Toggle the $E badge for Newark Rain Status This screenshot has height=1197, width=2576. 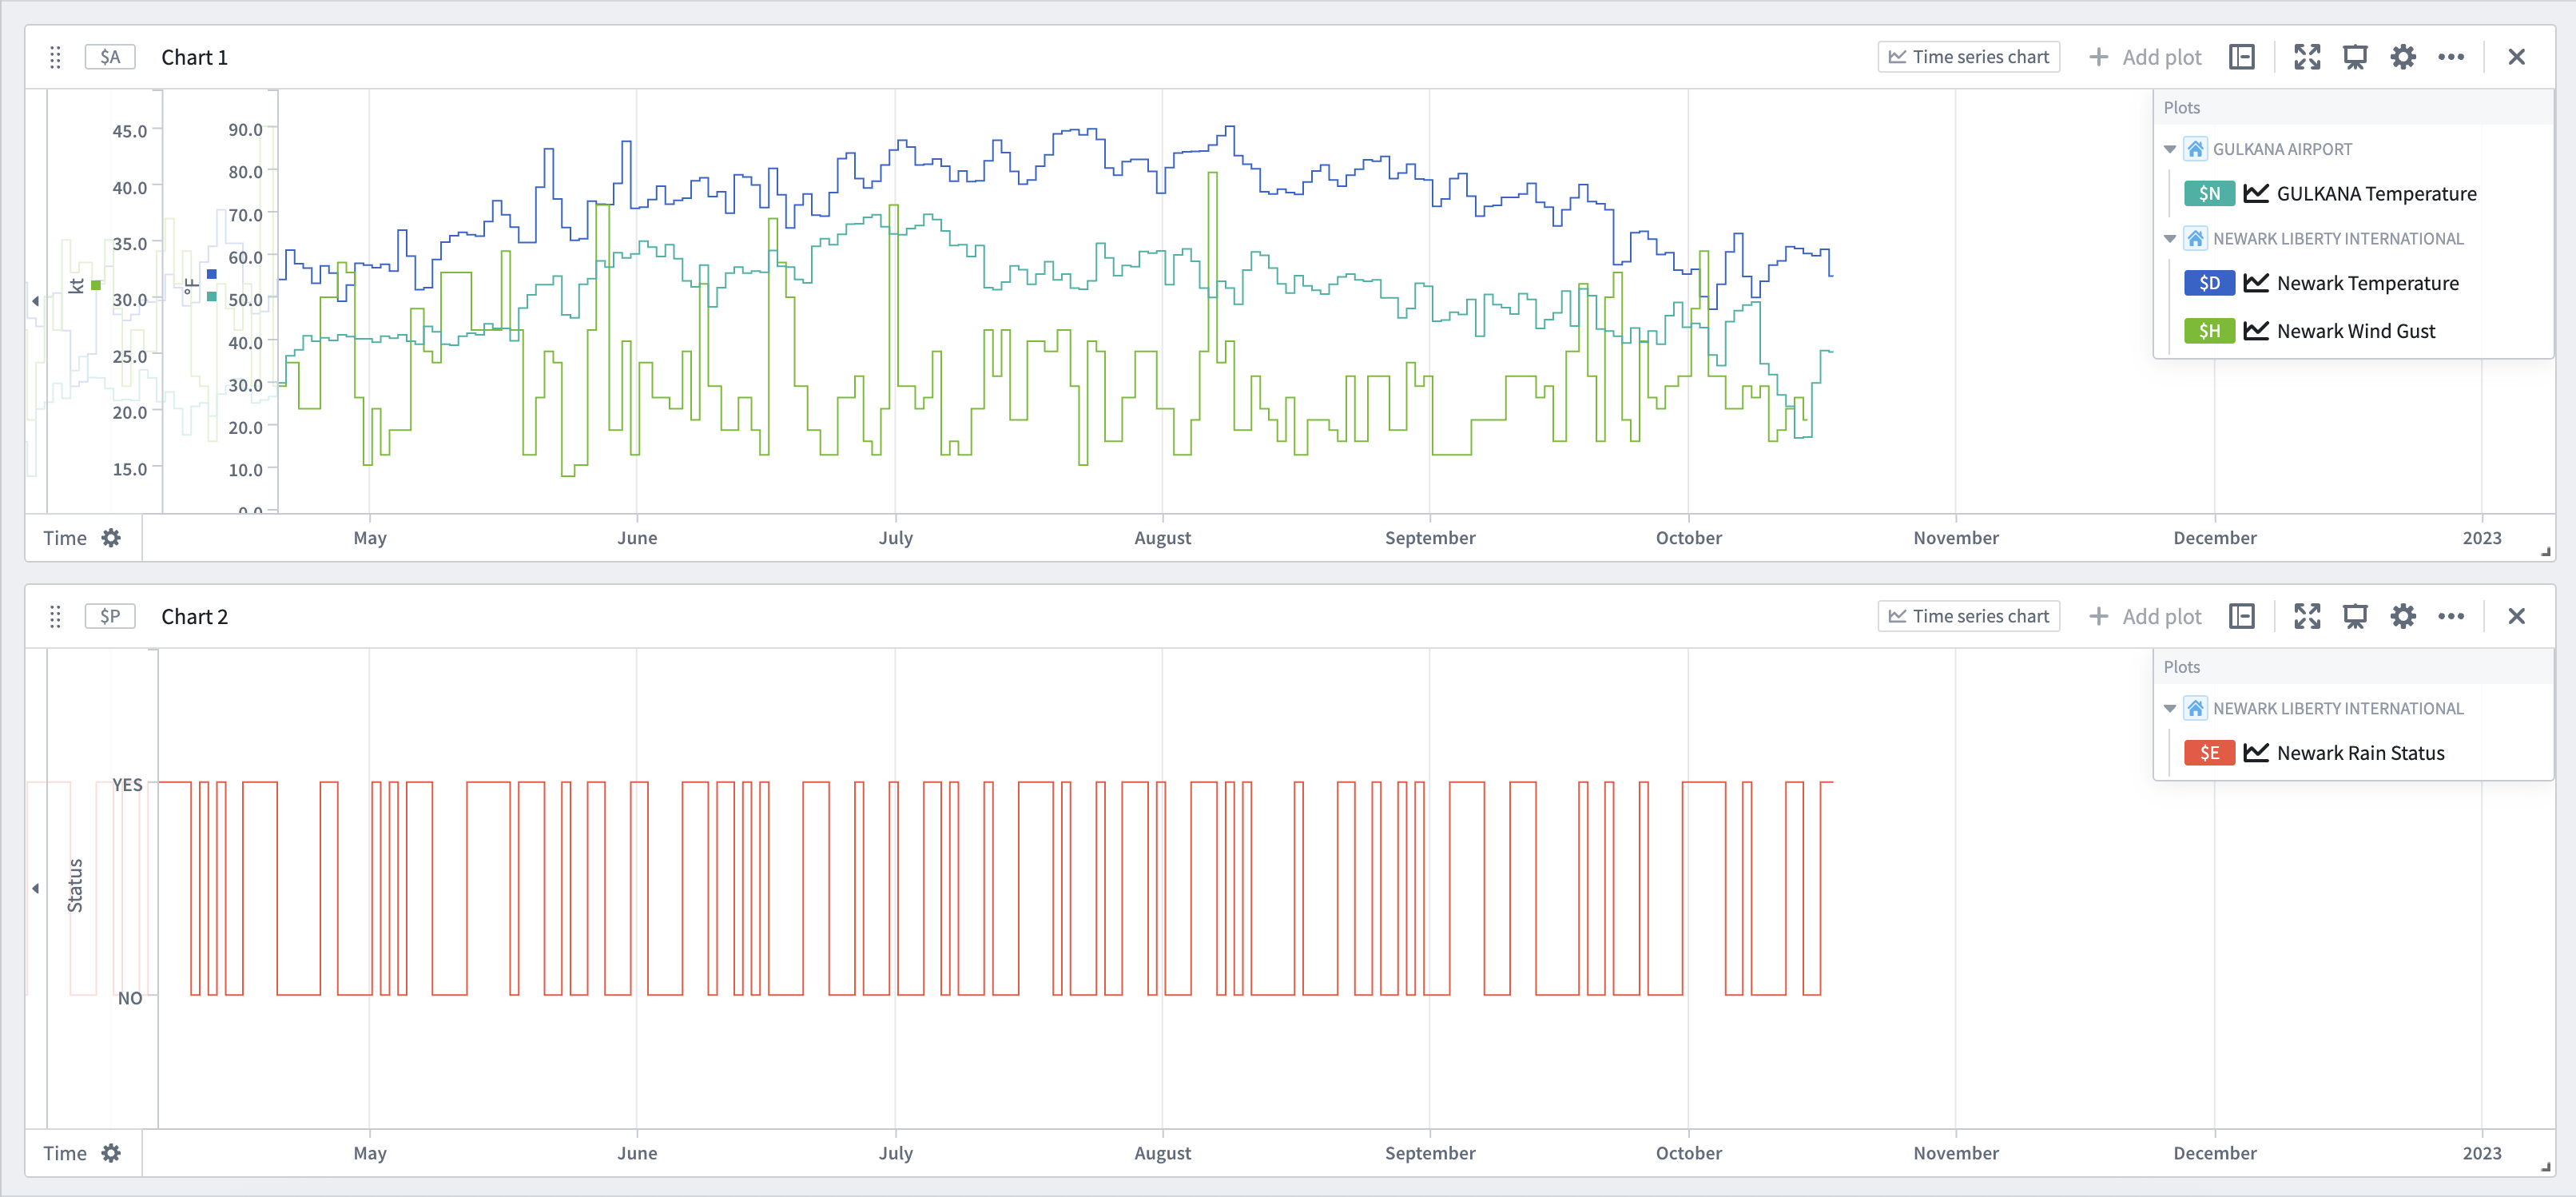pyautogui.click(x=2210, y=753)
